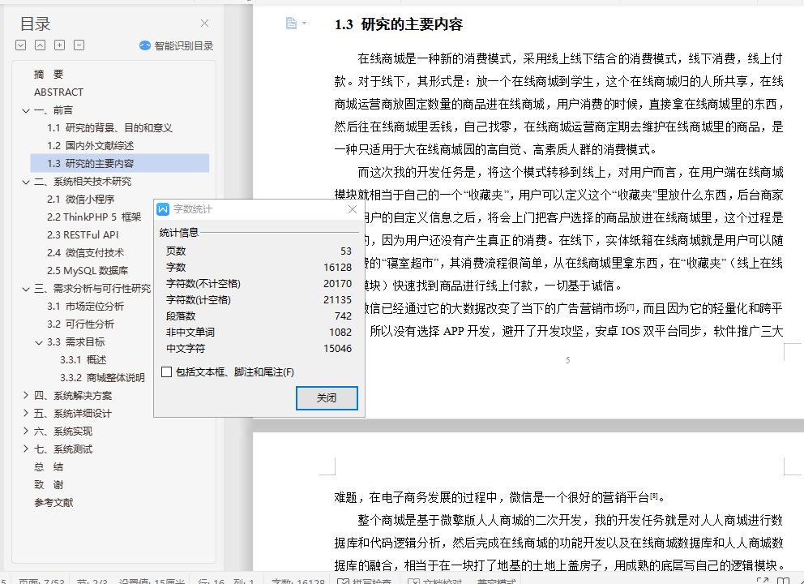This screenshot has height=584, width=804.
Task: Select 一、前言 heading in outline
Action: pyautogui.click(x=53, y=109)
